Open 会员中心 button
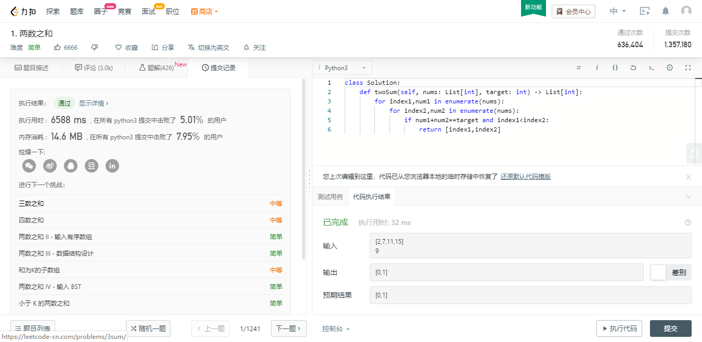Screen dimensions: 702x342 pyautogui.click(x=574, y=11)
